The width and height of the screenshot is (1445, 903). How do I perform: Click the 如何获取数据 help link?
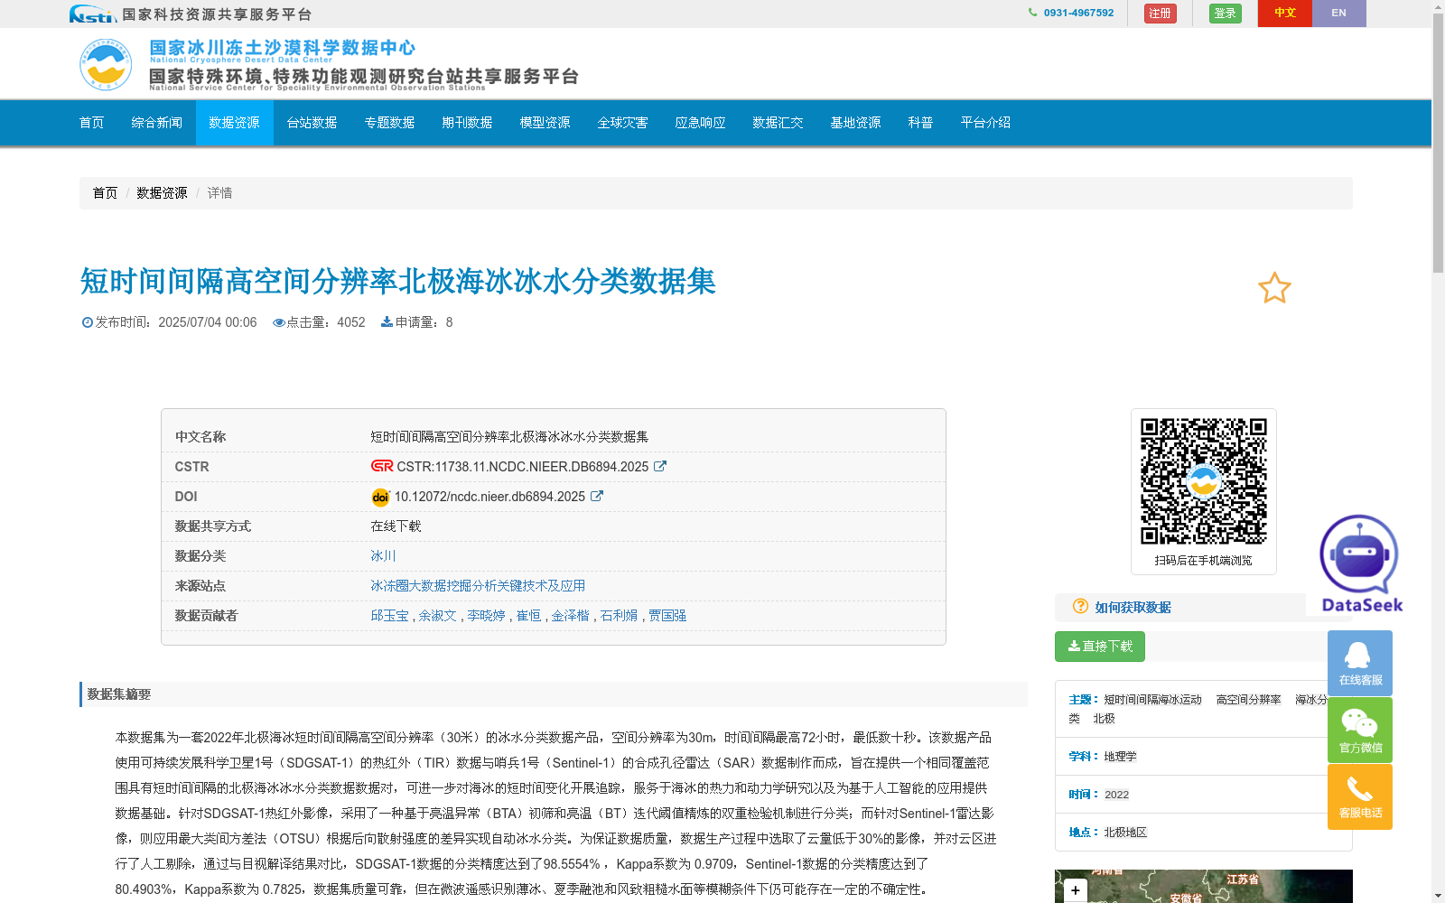click(x=1133, y=608)
